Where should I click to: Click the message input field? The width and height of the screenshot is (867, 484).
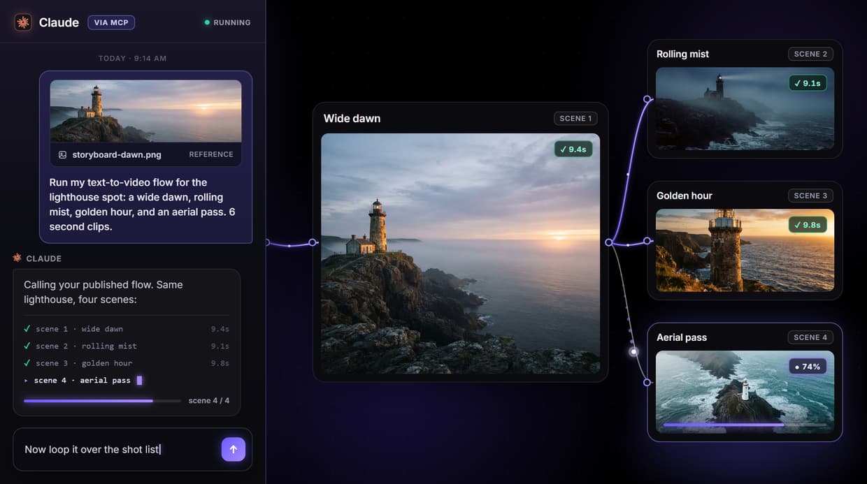116,449
